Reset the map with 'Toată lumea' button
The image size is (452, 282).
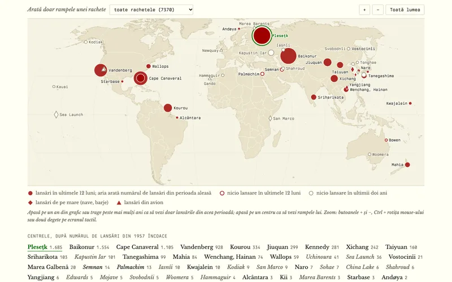tap(405, 10)
